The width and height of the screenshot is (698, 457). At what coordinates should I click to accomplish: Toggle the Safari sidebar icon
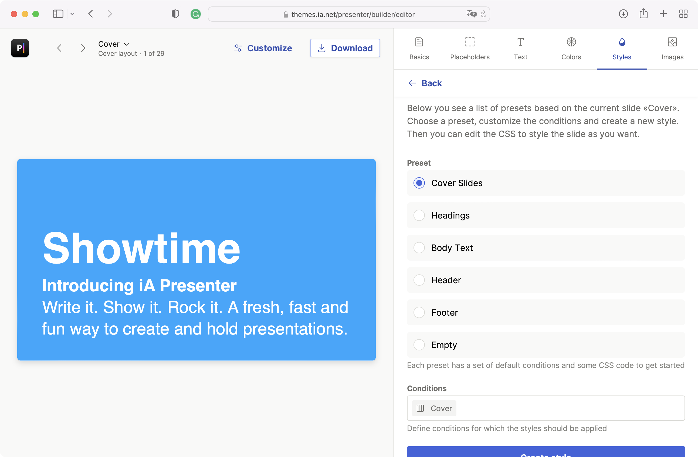click(x=58, y=14)
